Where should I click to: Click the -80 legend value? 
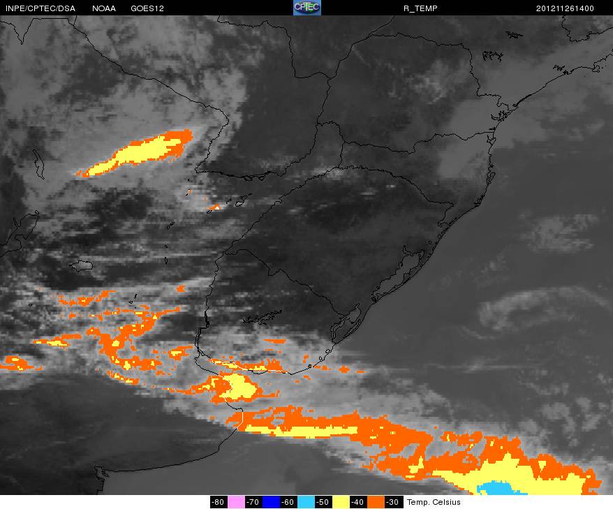pos(219,502)
